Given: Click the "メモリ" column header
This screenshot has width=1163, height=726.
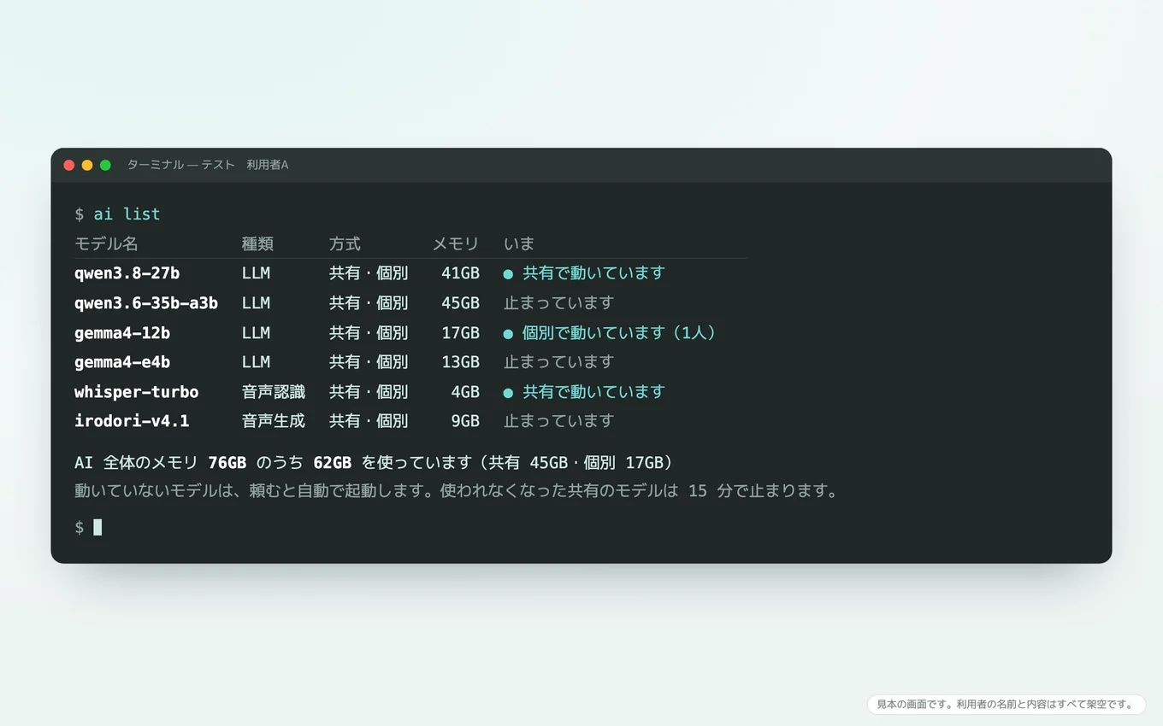Looking at the screenshot, I should pos(456,243).
